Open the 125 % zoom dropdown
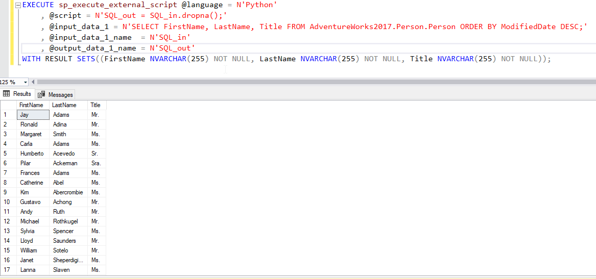 pos(26,82)
